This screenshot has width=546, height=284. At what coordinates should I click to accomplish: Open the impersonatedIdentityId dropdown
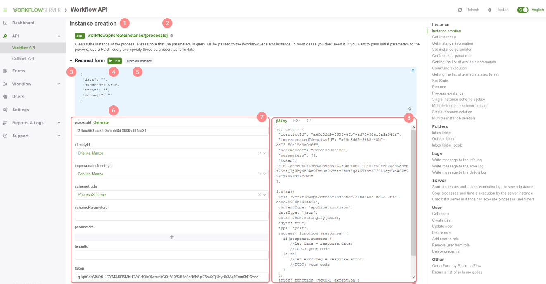tap(265, 174)
